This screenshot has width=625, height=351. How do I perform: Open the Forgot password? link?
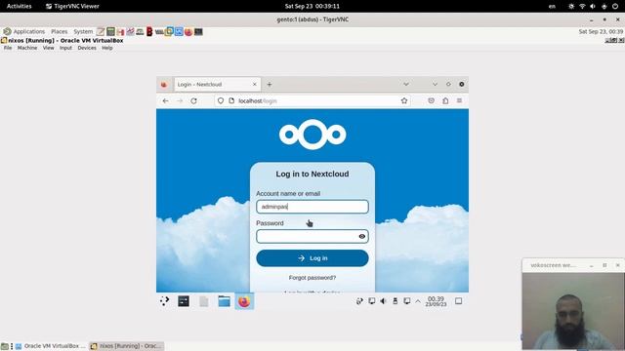[312, 278]
